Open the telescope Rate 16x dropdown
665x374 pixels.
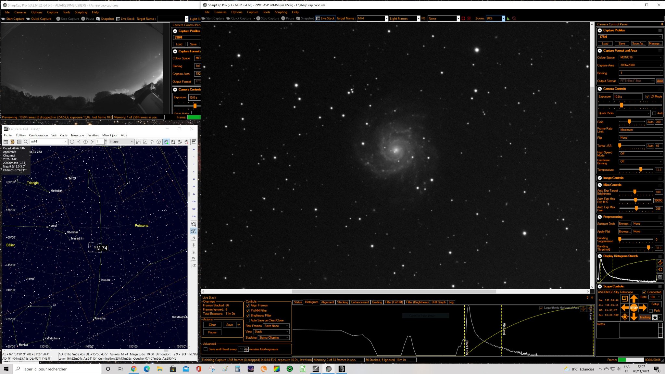655,297
